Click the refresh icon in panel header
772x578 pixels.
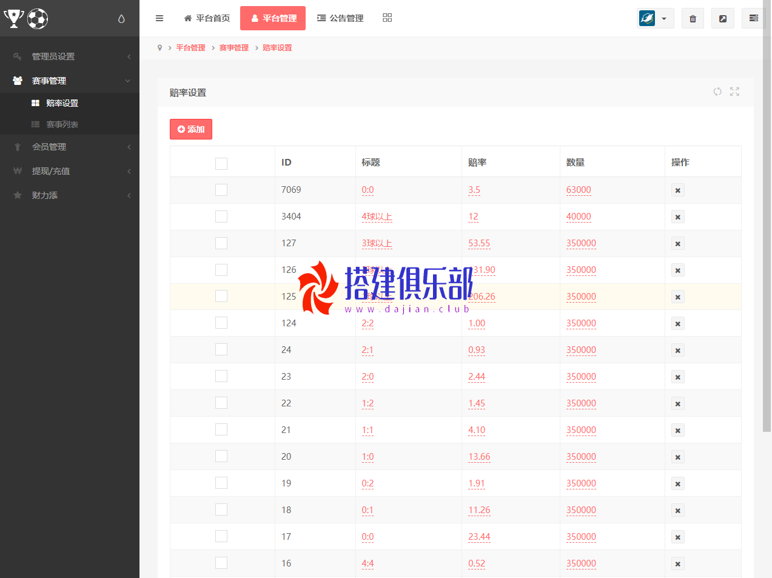point(717,92)
